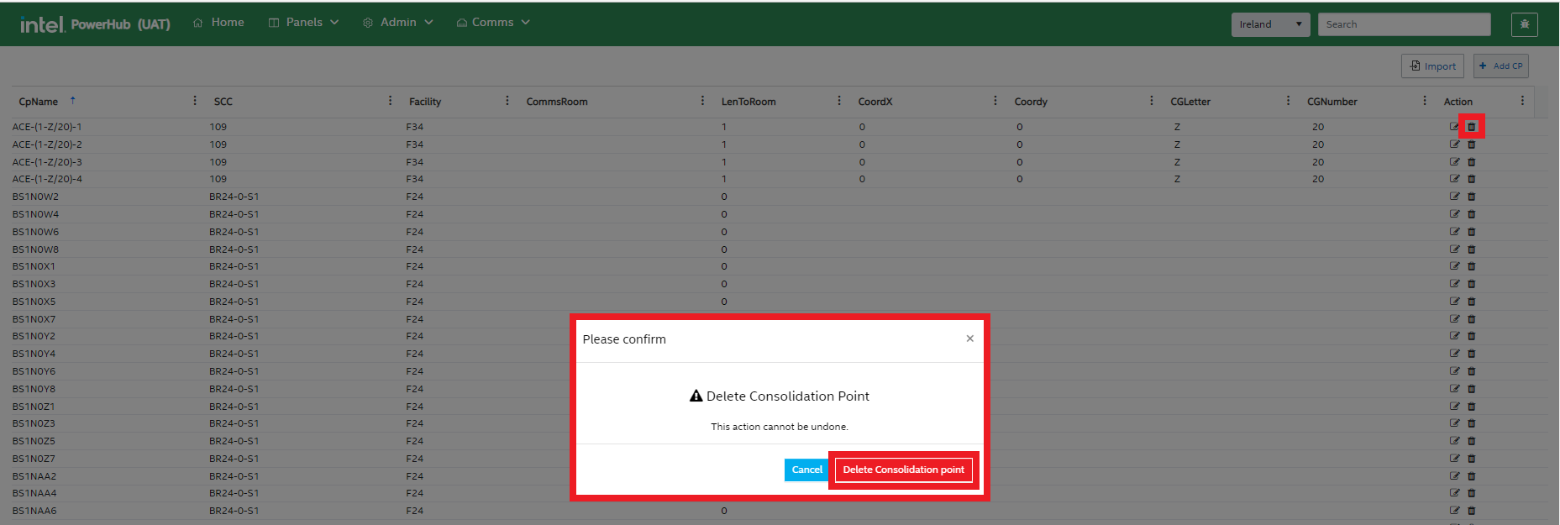Open the CpName column options menu
The width and height of the screenshot is (1560, 525).
[x=195, y=101]
